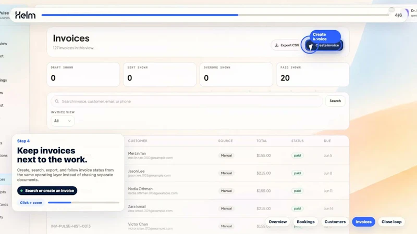
Task: Click the Helm logo
Action: (25, 15)
